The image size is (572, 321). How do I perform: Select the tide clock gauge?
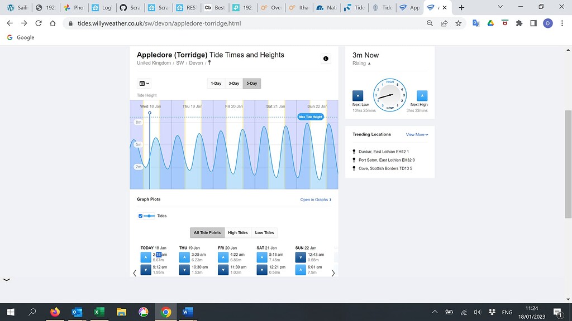(389, 95)
